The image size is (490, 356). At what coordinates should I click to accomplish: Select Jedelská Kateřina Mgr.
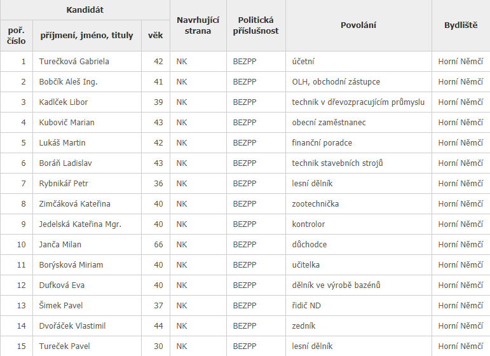coord(80,224)
